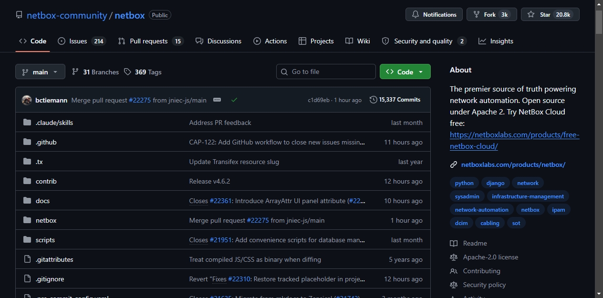
Task: Switch to the Code tab
Action: 32,41
